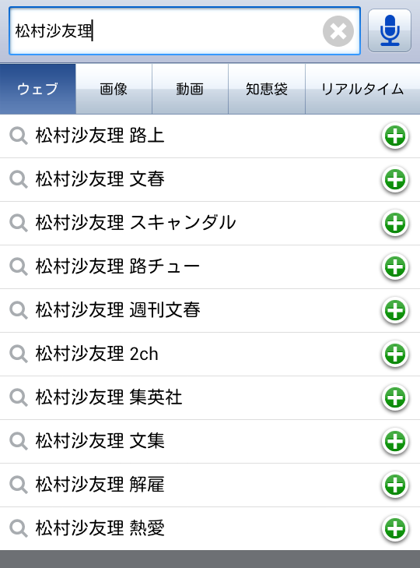Clear the search field with X icon

[338, 31]
